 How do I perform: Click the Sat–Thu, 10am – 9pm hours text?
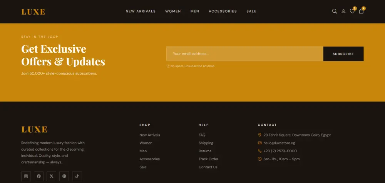[282, 159]
